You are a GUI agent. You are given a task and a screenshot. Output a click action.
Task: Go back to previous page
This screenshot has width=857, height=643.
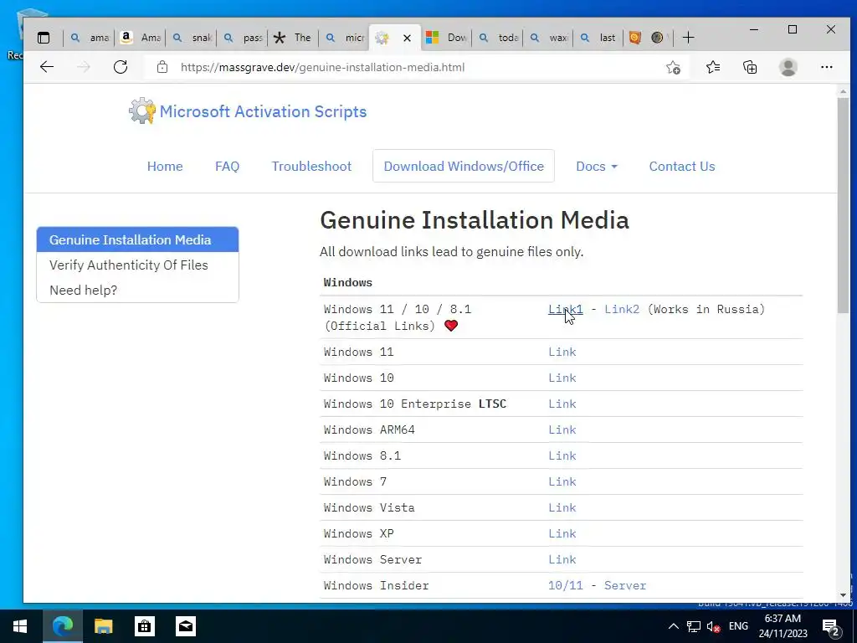click(x=47, y=67)
